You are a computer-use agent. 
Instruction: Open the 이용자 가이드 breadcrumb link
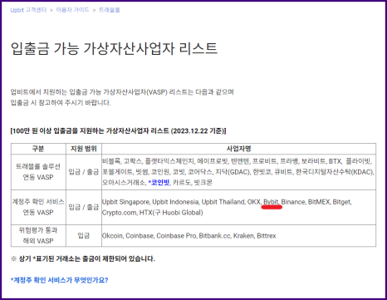coord(72,10)
